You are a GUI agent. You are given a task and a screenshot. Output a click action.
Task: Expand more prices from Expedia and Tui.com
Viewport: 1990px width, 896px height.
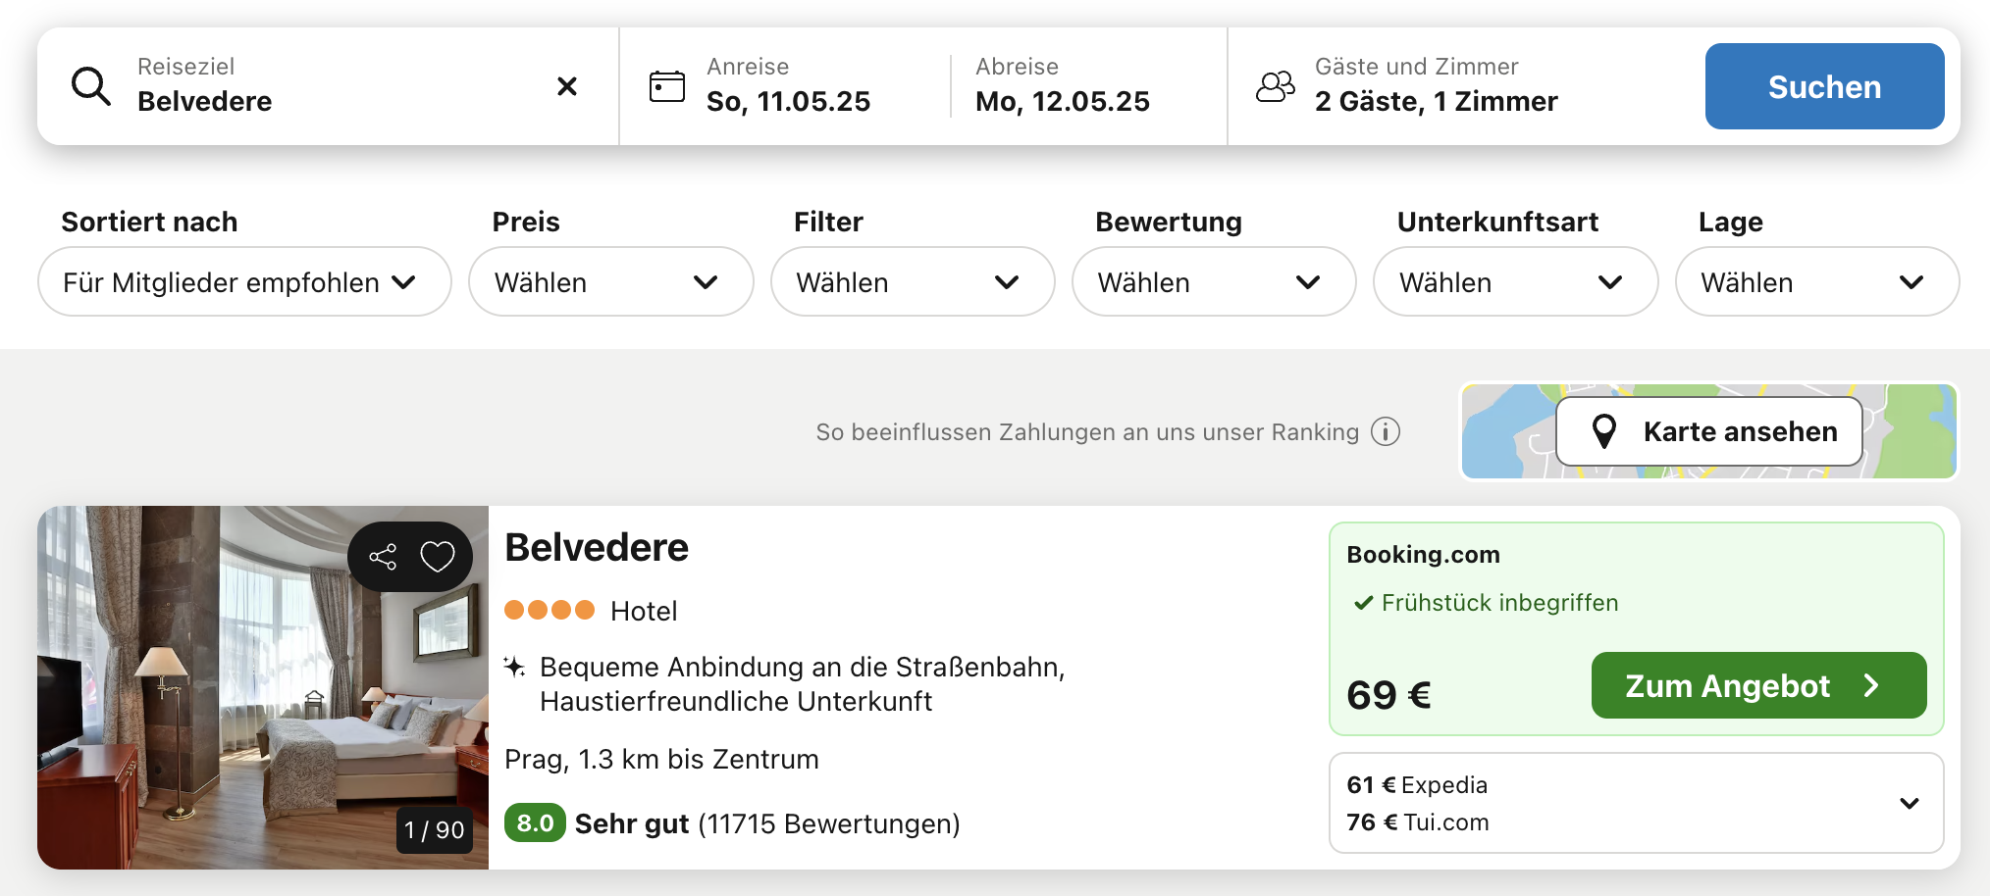click(x=1909, y=803)
